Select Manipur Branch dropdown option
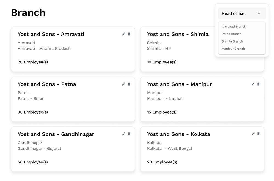The image size is (274, 181). pyautogui.click(x=233, y=49)
